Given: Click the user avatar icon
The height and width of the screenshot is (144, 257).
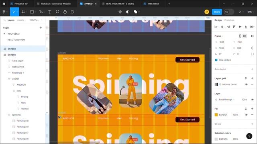Looking at the screenshot, I should point(207,12).
